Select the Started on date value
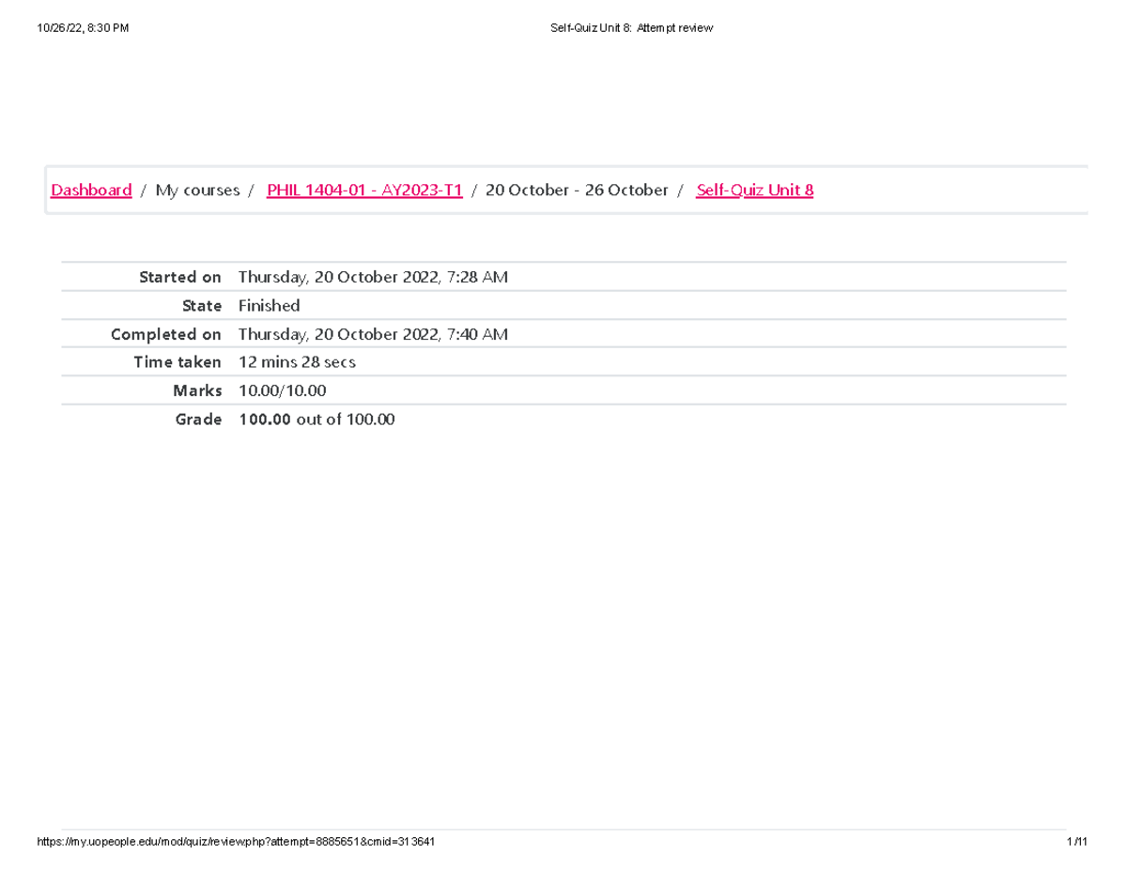The width and height of the screenshot is (1127, 870). [373, 276]
